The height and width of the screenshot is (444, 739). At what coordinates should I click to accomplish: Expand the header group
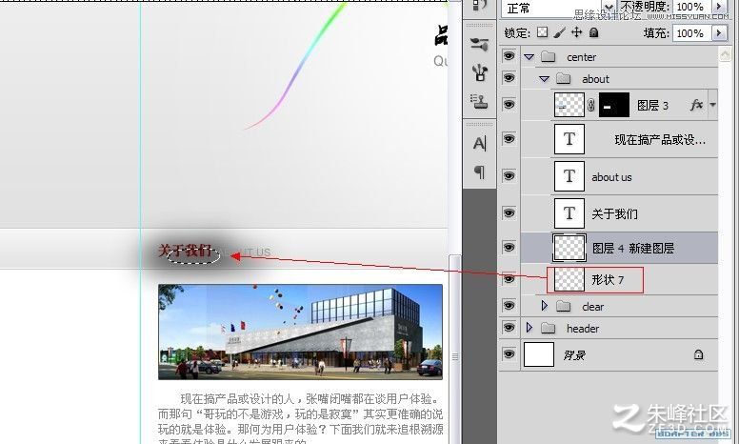pyautogui.click(x=529, y=327)
